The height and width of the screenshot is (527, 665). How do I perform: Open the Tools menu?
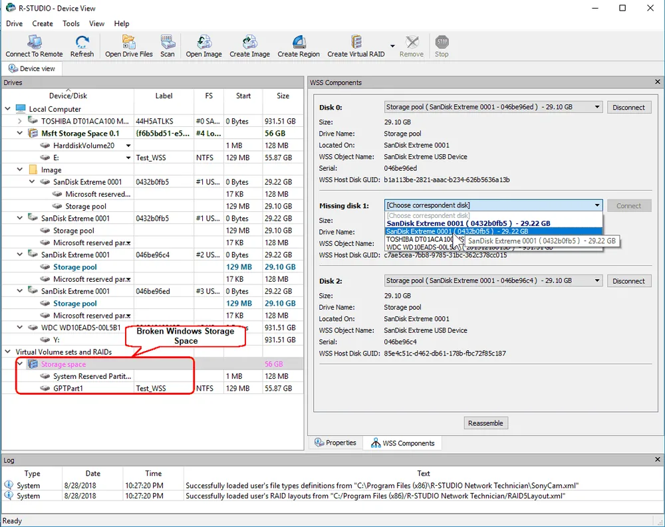[x=71, y=24]
